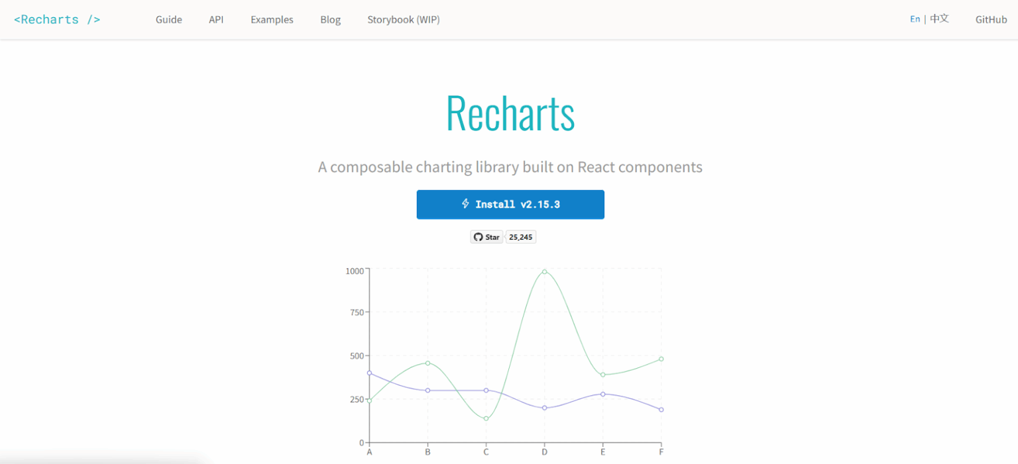Open the Guide navigation menu item
The height and width of the screenshot is (464, 1018).
[169, 19]
